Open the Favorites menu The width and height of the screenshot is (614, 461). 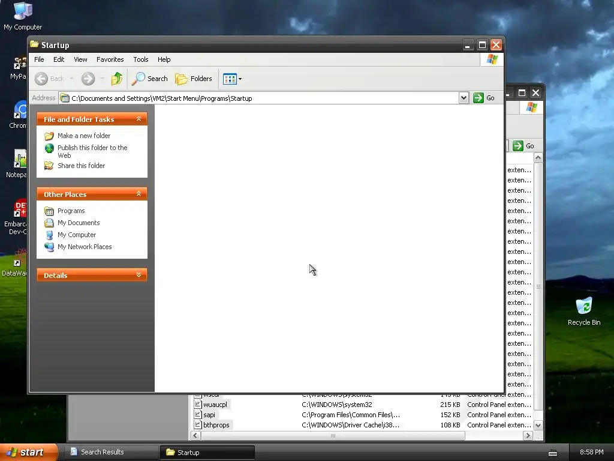tap(110, 59)
